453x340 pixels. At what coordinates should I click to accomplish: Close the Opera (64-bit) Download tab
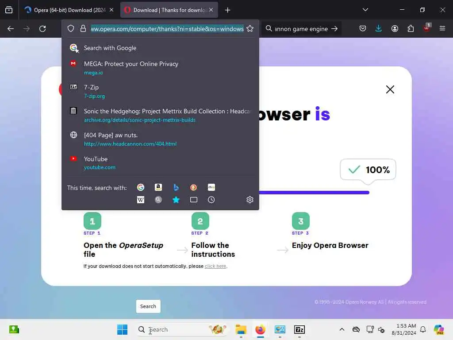(111, 10)
